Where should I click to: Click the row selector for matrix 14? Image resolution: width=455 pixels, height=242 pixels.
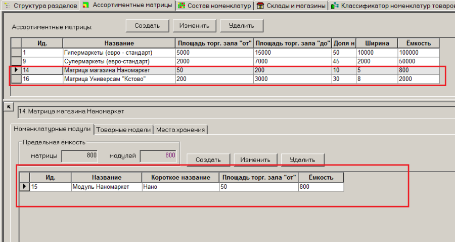click(16, 70)
